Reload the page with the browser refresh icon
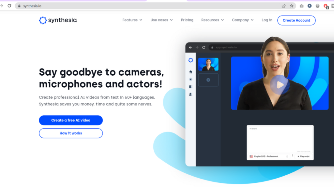Screen dimensions: 334x187 pos(9,6)
